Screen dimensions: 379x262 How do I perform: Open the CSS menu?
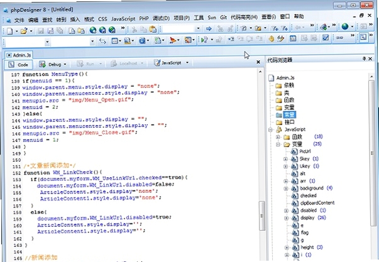point(102,19)
